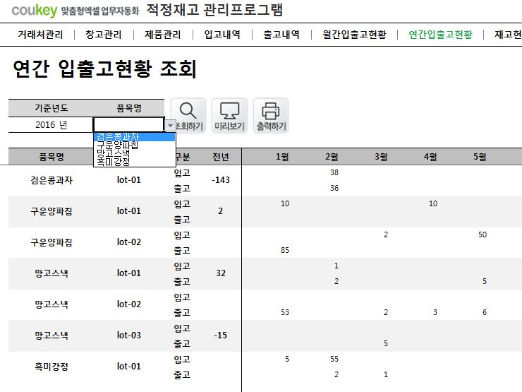Click lot-02 in the 구운양파칩 row
This screenshot has height=392, width=522.
pos(129,242)
